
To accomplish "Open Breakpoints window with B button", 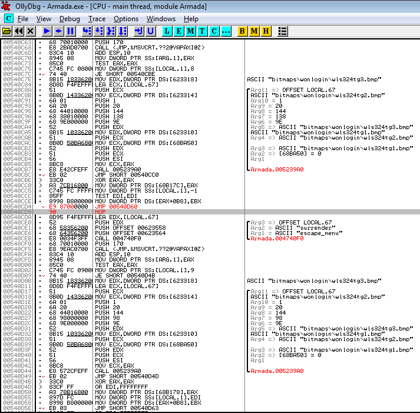I will tap(243, 31).
